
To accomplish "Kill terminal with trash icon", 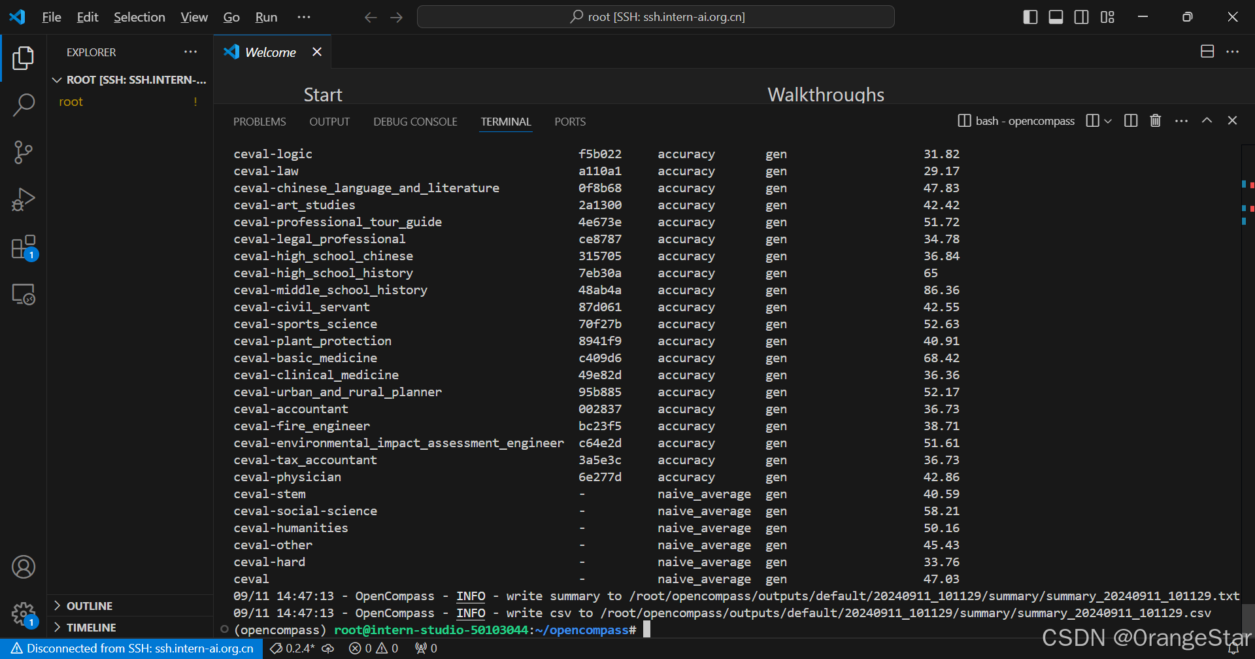I will [x=1156, y=120].
